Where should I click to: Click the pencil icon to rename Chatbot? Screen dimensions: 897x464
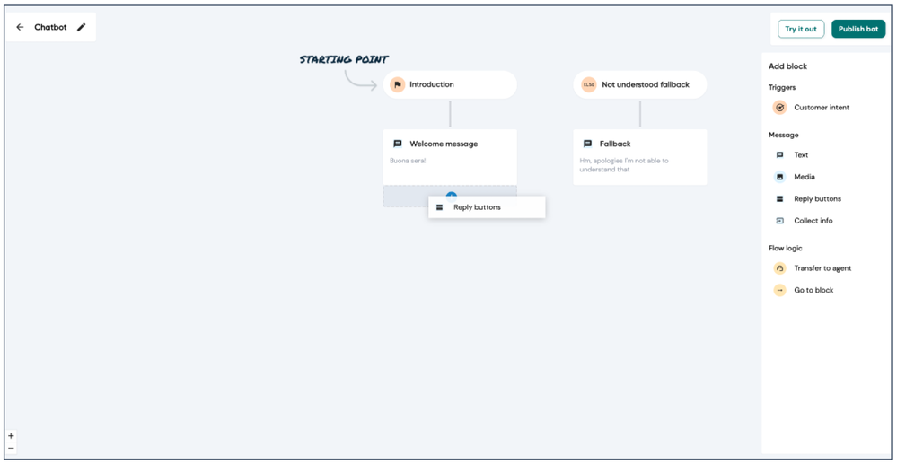point(81,27)
